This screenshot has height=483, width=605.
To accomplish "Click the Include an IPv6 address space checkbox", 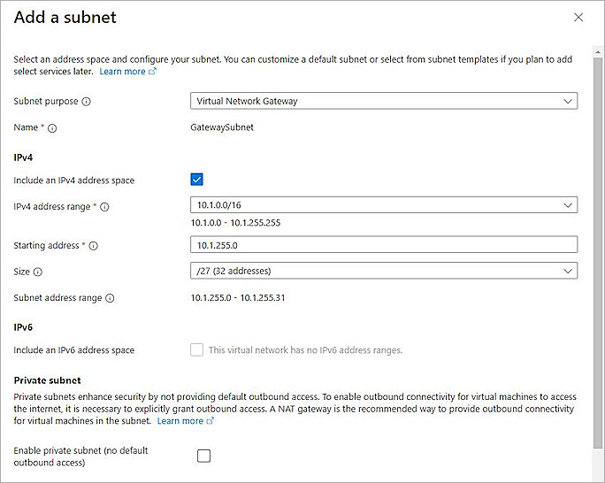I will [x=197, y=350].
